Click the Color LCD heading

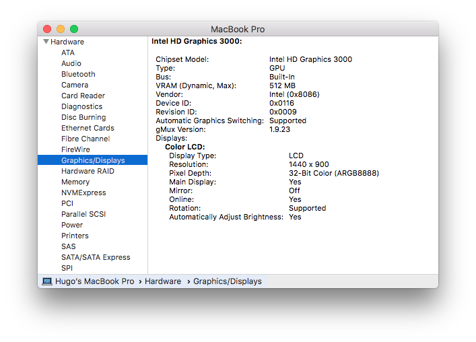(185, 147)
